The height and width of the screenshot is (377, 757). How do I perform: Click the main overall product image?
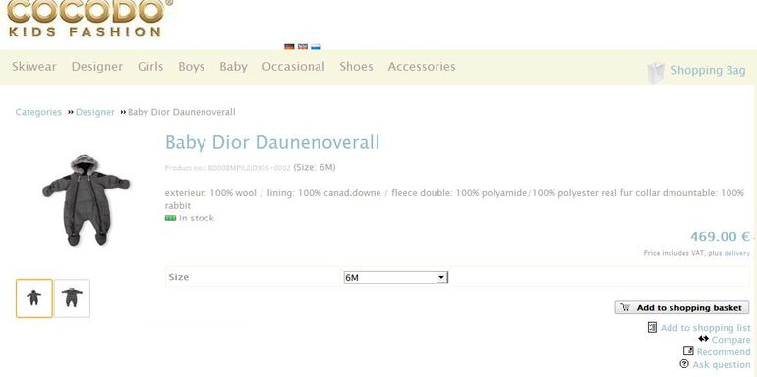(x=87, y=200)
